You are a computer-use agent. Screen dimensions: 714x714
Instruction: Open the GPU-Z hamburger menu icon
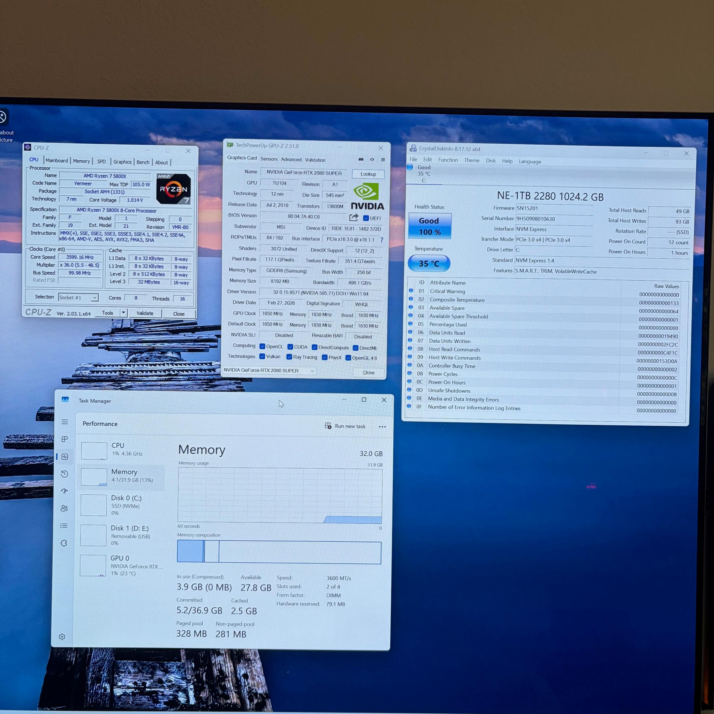click(383, 160)
